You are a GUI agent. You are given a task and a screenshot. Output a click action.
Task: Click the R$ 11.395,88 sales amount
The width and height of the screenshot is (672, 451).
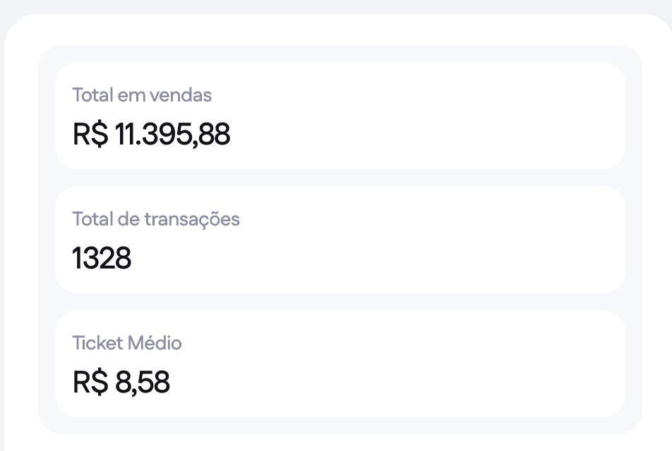point(151,134)
